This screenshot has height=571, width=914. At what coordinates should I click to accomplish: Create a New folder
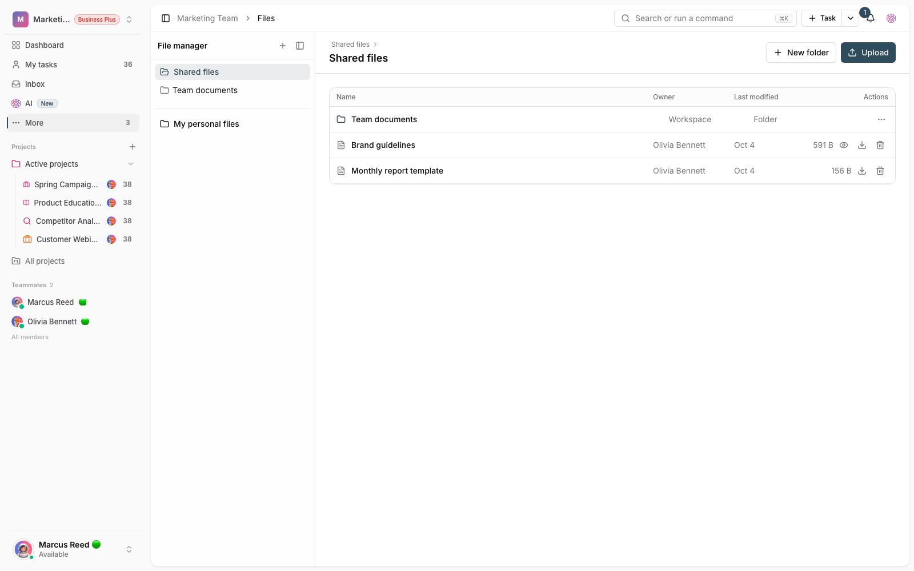(x=801, y=53)
